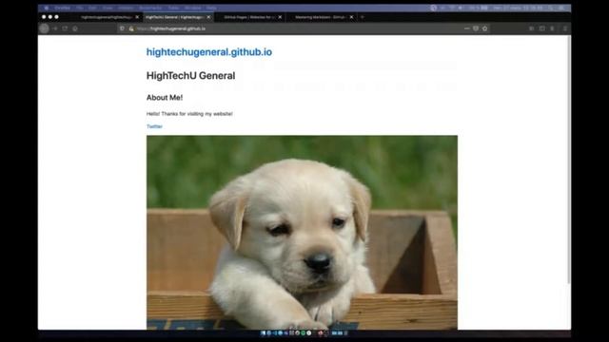The image size is (609, 342).
Task: Open the Firefox hamburger menu
Action: (564, 28)
